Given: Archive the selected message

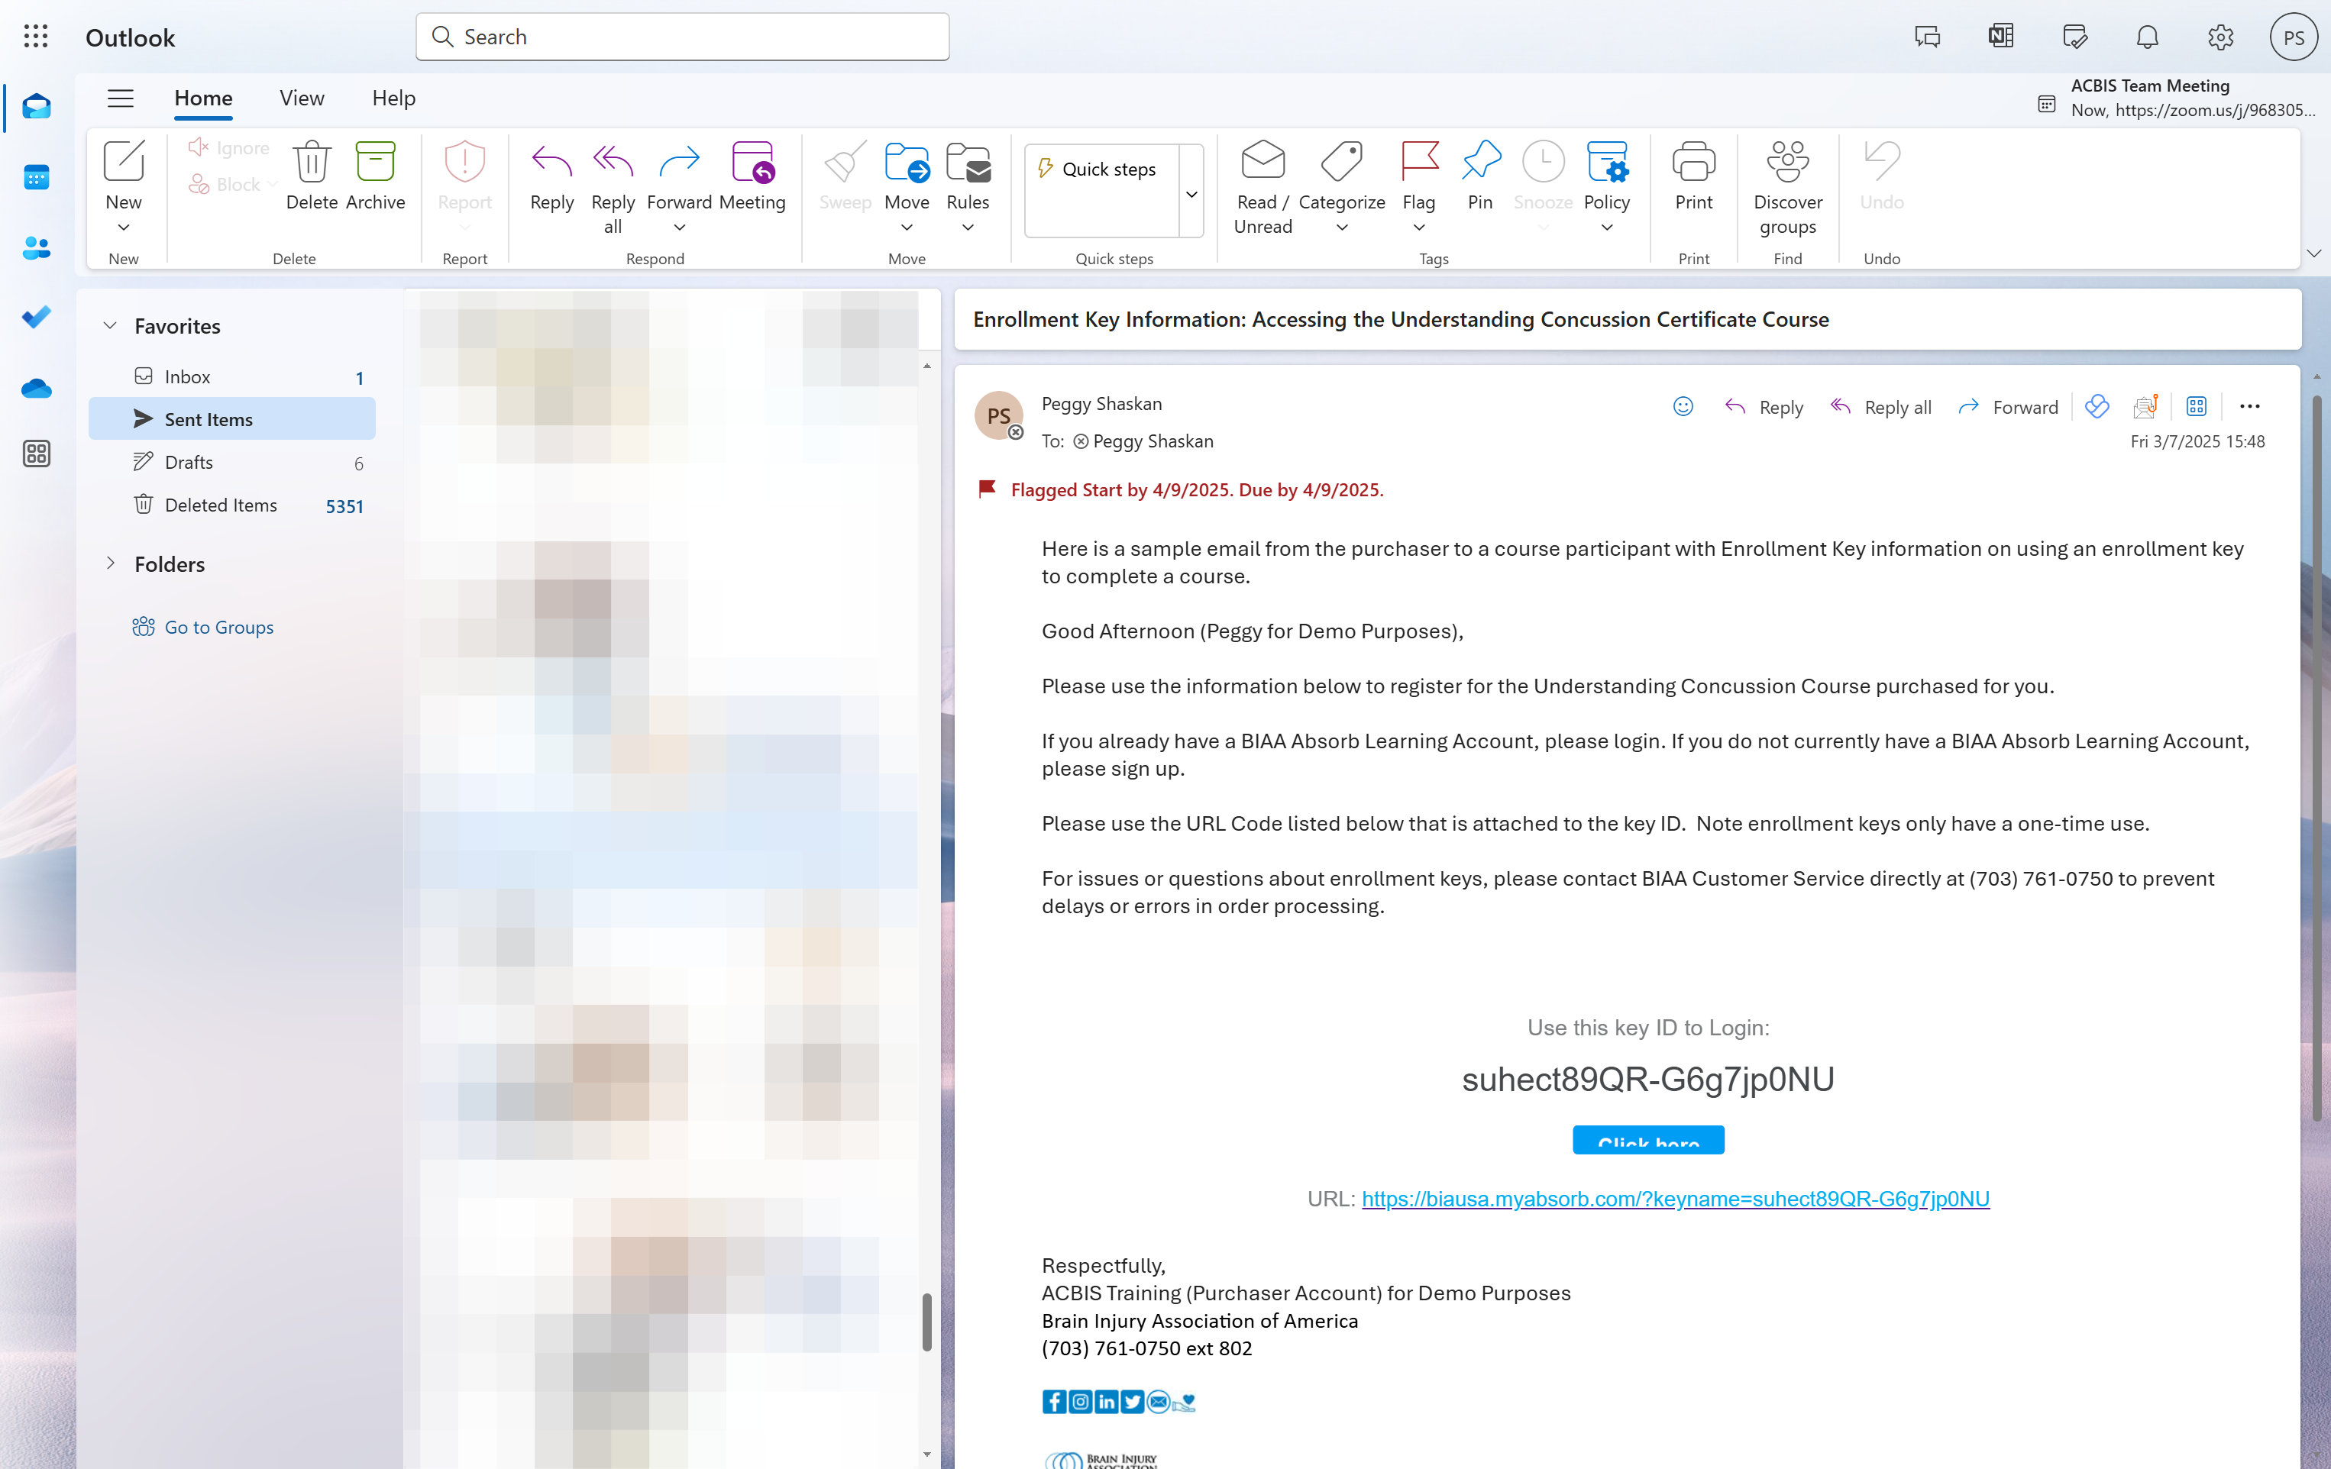Looking at the screenshot, I should pyautogui.click(x=376, y=176).
